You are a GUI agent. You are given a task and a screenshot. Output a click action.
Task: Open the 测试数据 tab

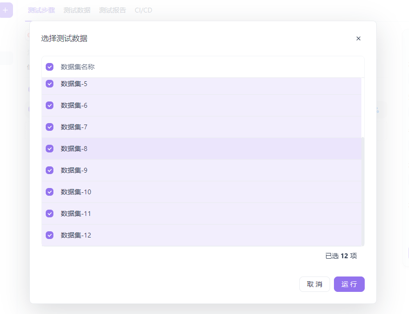point(77,10)
